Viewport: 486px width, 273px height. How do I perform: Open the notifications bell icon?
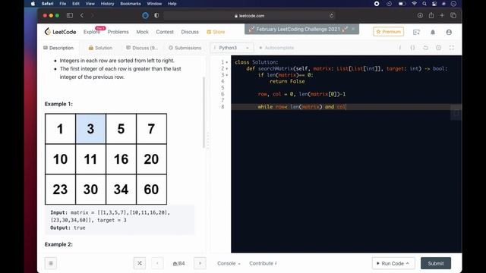433,32
